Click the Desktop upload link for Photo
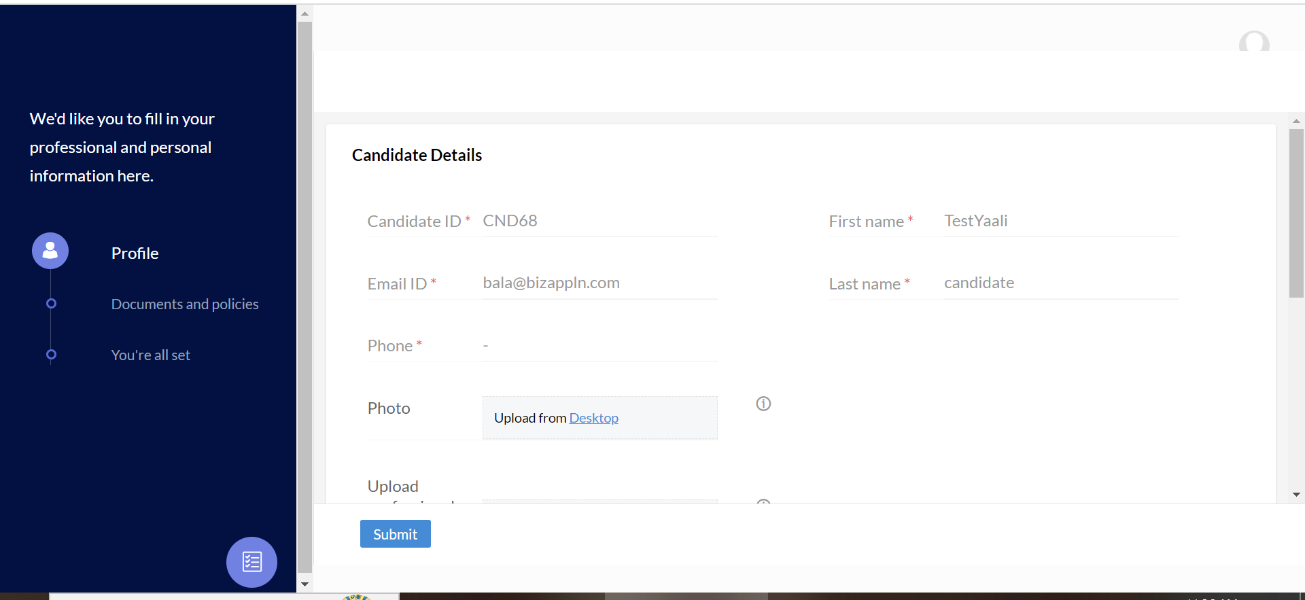 (x=593, y=418)
